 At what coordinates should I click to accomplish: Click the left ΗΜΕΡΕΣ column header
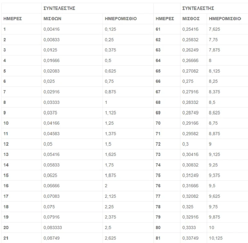pyautogui.click(x=12, y=19)
